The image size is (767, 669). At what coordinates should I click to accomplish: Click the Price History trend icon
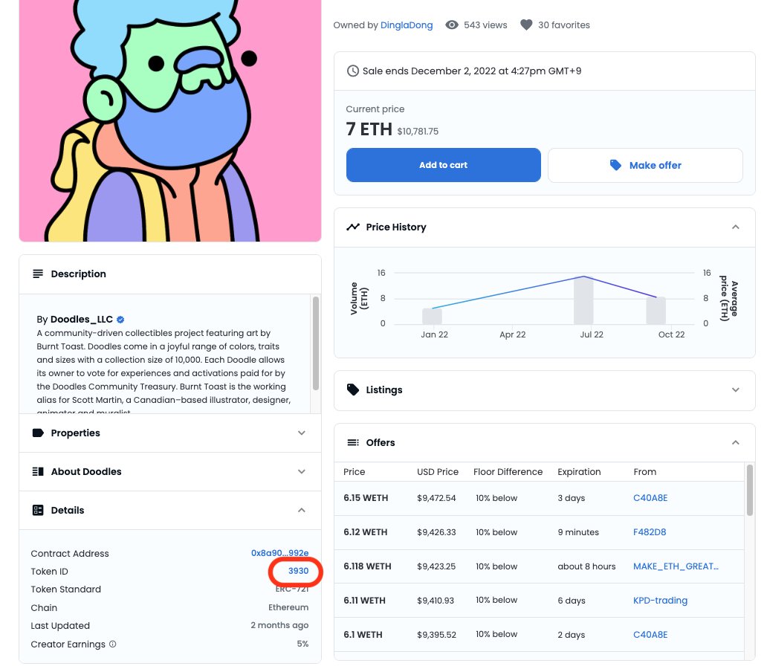click(x=353, y=227)
